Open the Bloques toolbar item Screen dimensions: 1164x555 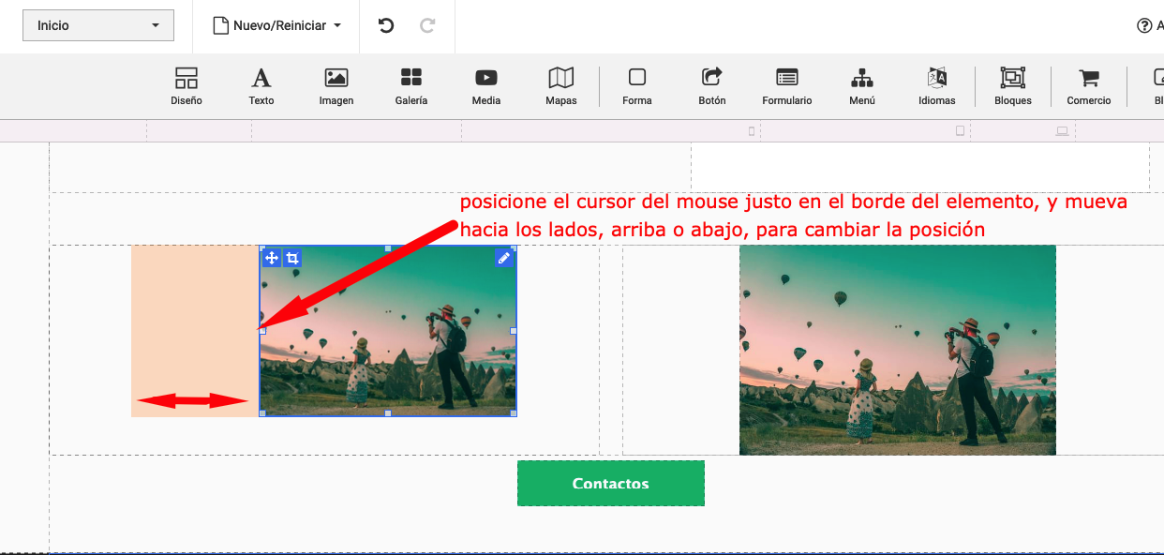click(x=1013, y=86)
